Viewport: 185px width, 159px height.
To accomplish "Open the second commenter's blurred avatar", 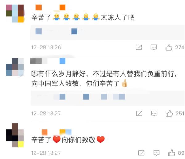I will [15, 67].
